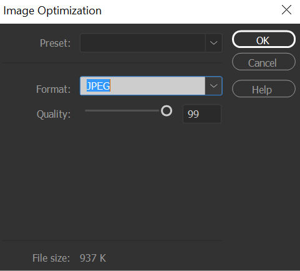Expand the Preset dropdown arrow
The image size is (300, 271).
point(213,43)
